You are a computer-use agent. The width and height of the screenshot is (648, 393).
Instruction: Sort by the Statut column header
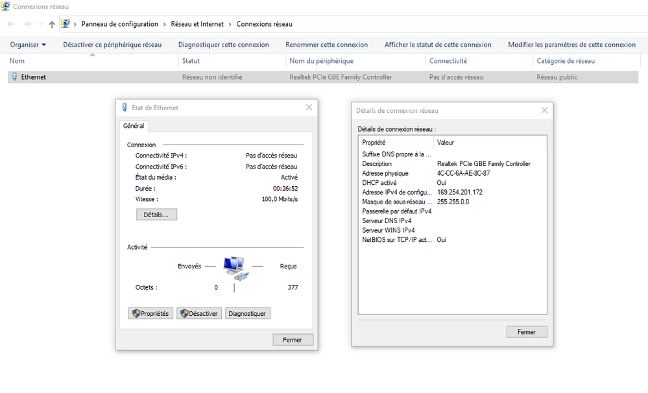click(191, 61)
